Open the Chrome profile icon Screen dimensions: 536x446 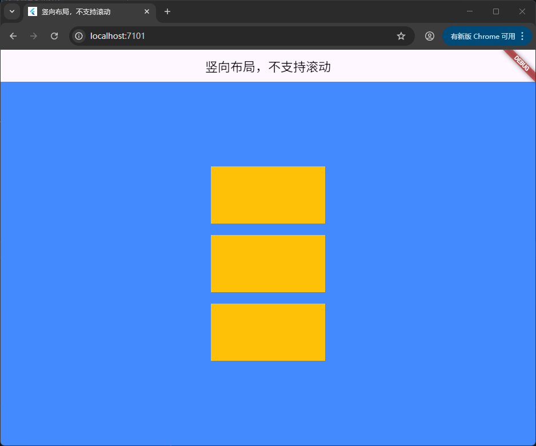tap(430, 36)
